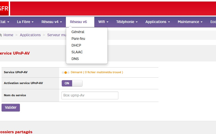Collapse the Réseau v6 menu
The image size is (216, 134).
pos(80,22)
